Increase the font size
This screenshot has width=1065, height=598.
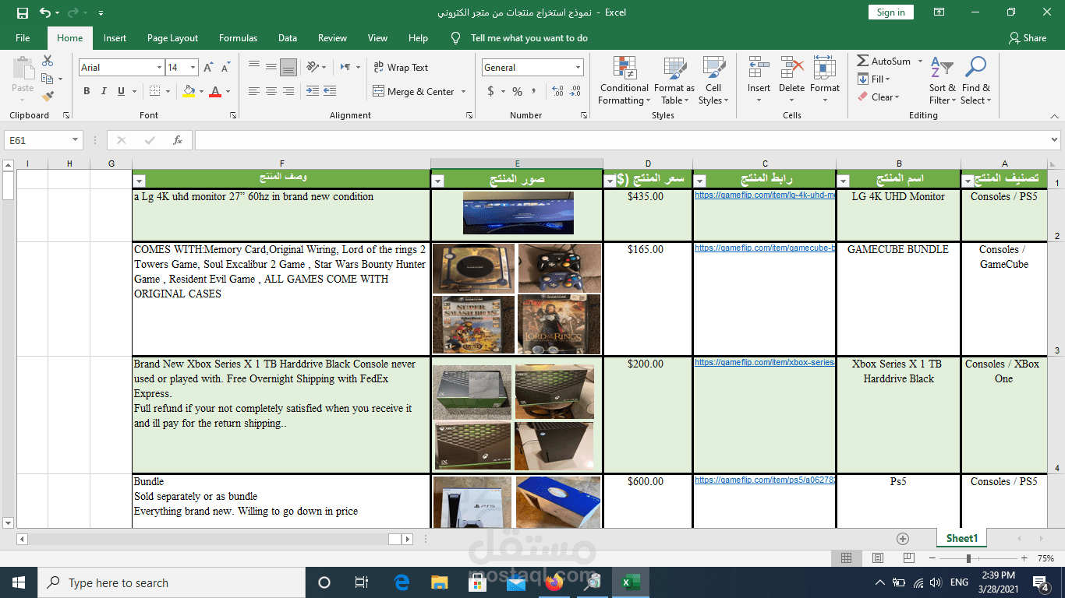pos(208,68)
